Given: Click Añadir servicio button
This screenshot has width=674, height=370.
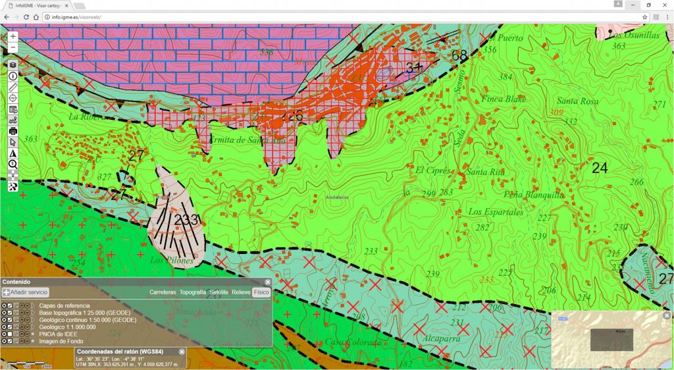Looking at the screenshot, I should (26, 292).
